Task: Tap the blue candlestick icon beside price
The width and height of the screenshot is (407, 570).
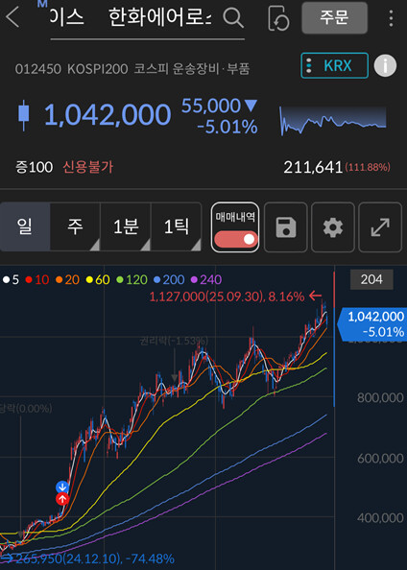Action: [24, 115]
